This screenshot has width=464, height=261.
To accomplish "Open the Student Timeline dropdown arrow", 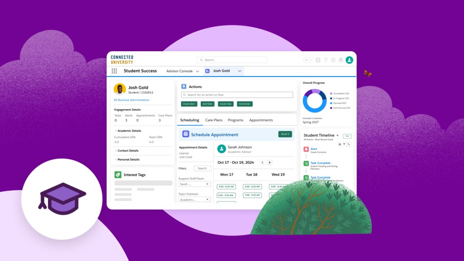I will click(x=338, y=135).
